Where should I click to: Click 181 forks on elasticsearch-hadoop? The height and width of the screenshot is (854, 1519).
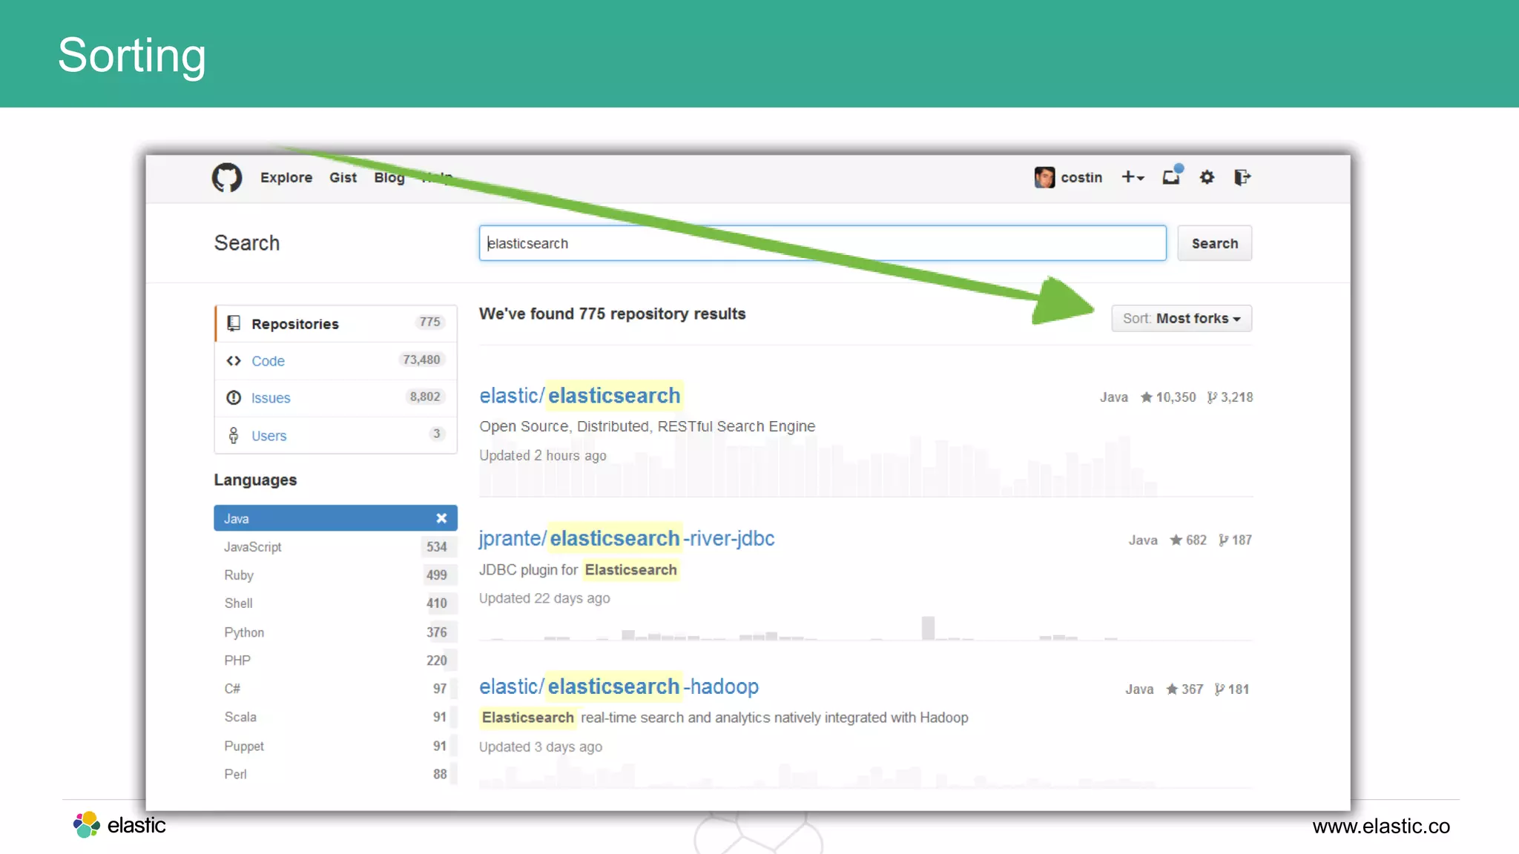coord(1232,689)
